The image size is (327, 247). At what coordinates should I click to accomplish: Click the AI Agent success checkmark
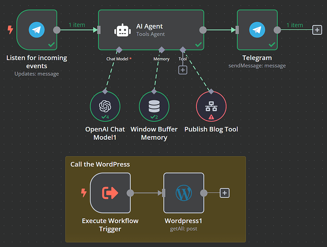coord(198,44)
